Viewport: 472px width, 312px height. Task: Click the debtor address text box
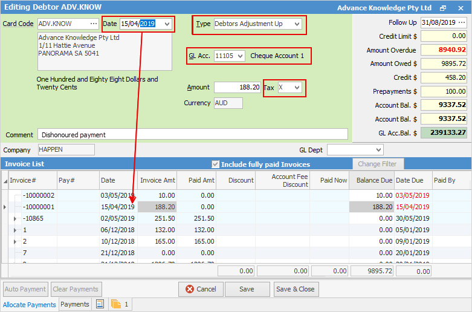(105, 51)
